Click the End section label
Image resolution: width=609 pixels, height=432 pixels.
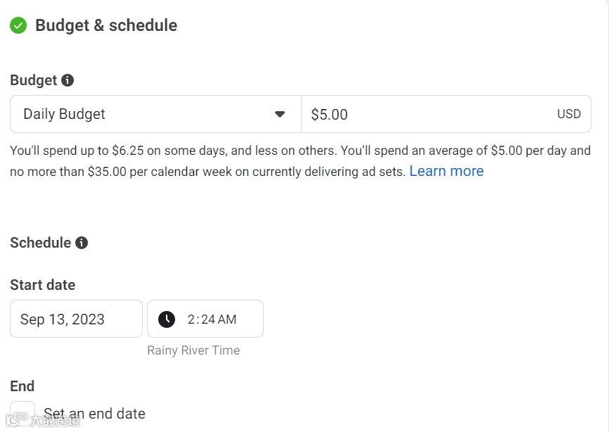(x=23, y=386)
